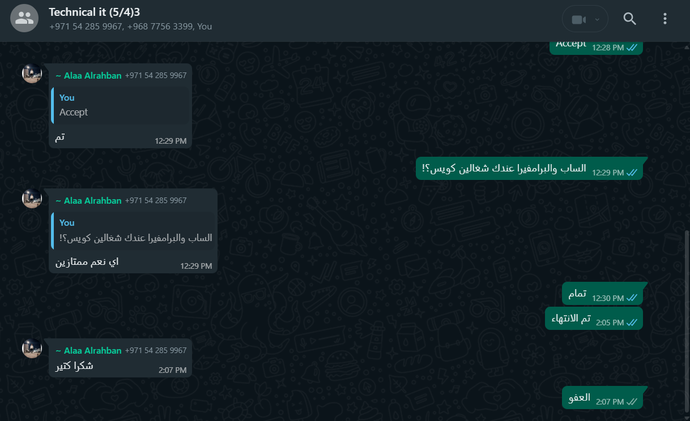Click Alaa Alrahban's avatar beside the 12:29 PM reply to Accept
This screenshot has height=421, width=690.
32,73
